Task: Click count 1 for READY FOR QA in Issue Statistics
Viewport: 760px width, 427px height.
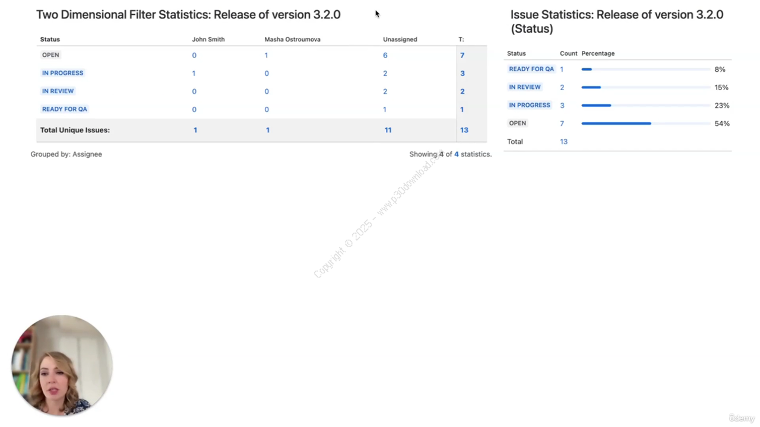Action: tap(562, 69)
